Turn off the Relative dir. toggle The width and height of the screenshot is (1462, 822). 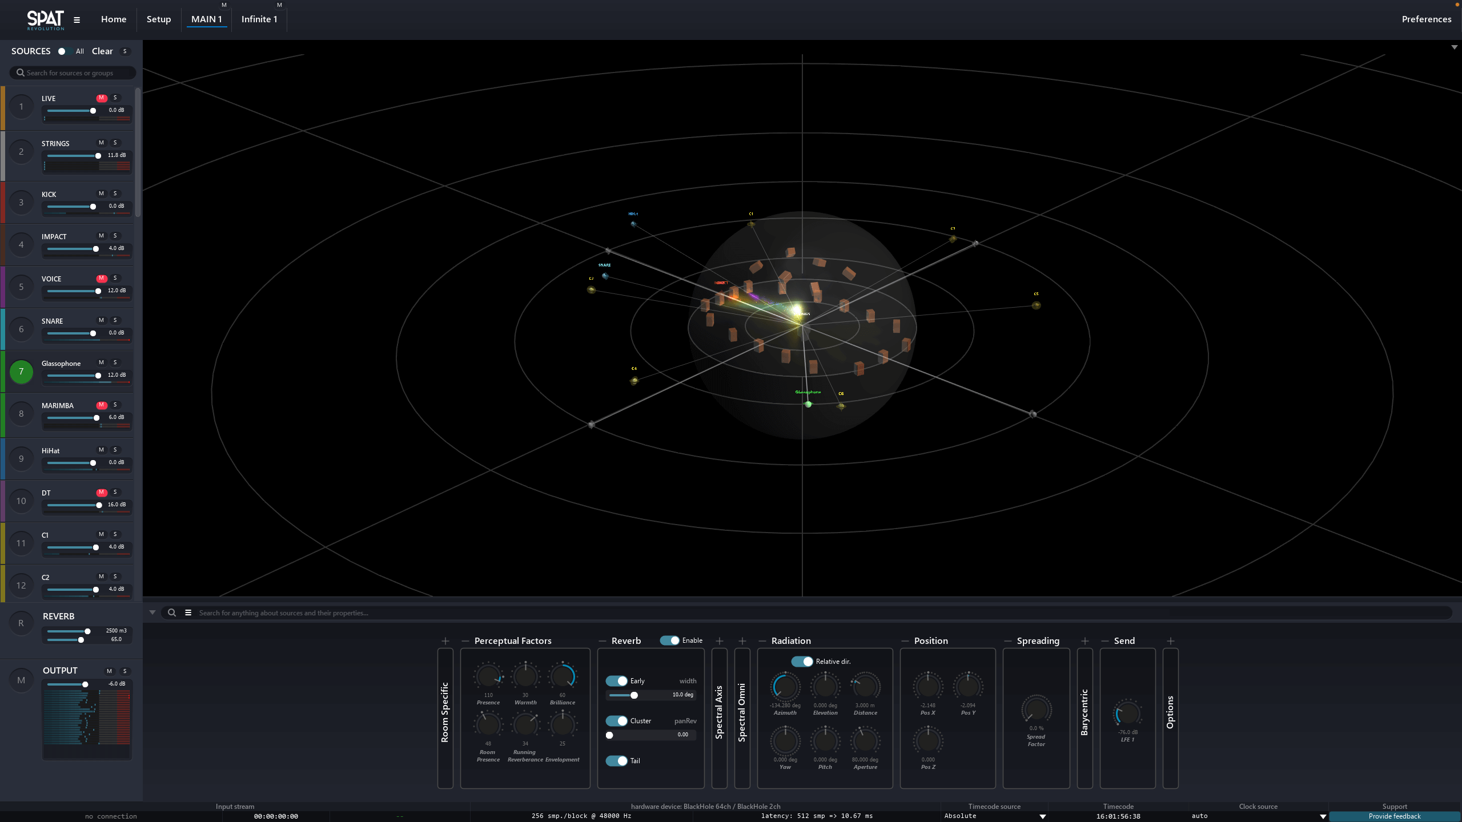[x=802, y=662]
